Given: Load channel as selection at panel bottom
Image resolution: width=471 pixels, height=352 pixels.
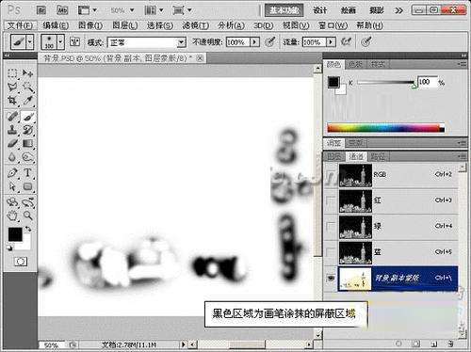Looking at the screenshot, I should (398, 344).
